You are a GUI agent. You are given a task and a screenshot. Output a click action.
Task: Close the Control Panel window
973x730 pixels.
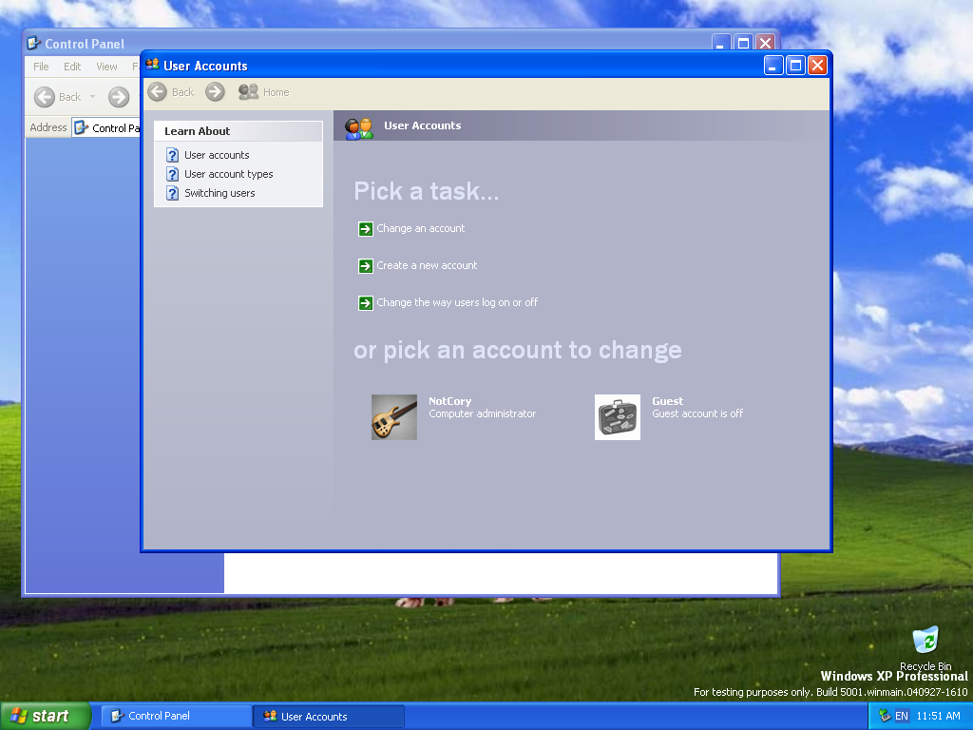[x=766, y=44]
